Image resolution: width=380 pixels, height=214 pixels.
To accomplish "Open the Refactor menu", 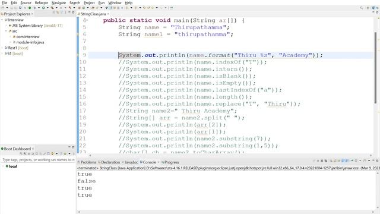I will 42,2.
